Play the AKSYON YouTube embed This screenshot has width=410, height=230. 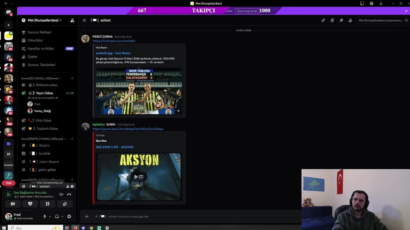pos(136,177)
